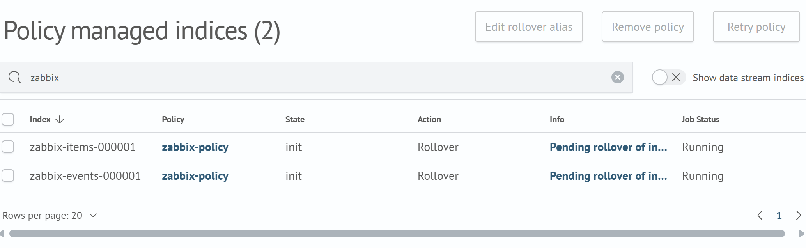Clear the zabbix- search query
This screenshot has width=806, height=248.
pyautogui.click(x=618, y=77)
